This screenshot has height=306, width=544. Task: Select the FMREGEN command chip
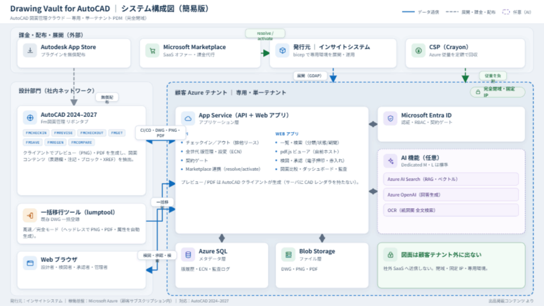point(55,142)
